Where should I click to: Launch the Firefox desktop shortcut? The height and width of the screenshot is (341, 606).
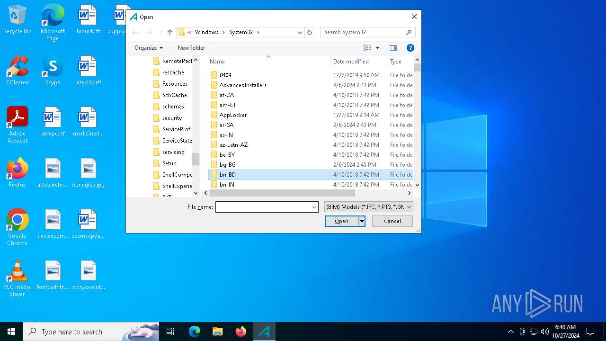click(18, 173)
